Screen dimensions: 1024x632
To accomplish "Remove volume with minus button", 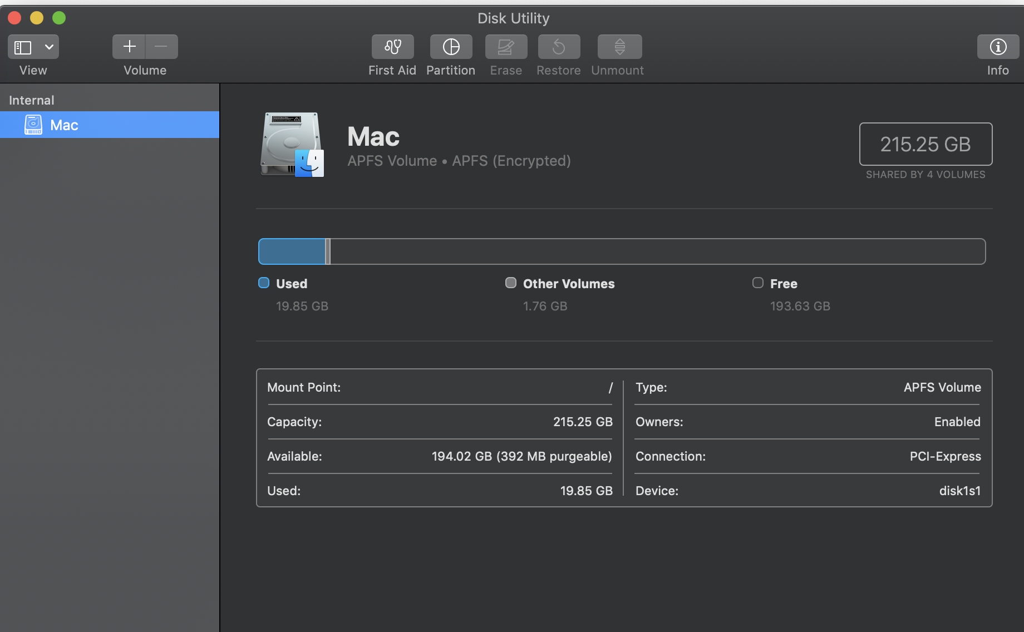I will pos(161,47).
